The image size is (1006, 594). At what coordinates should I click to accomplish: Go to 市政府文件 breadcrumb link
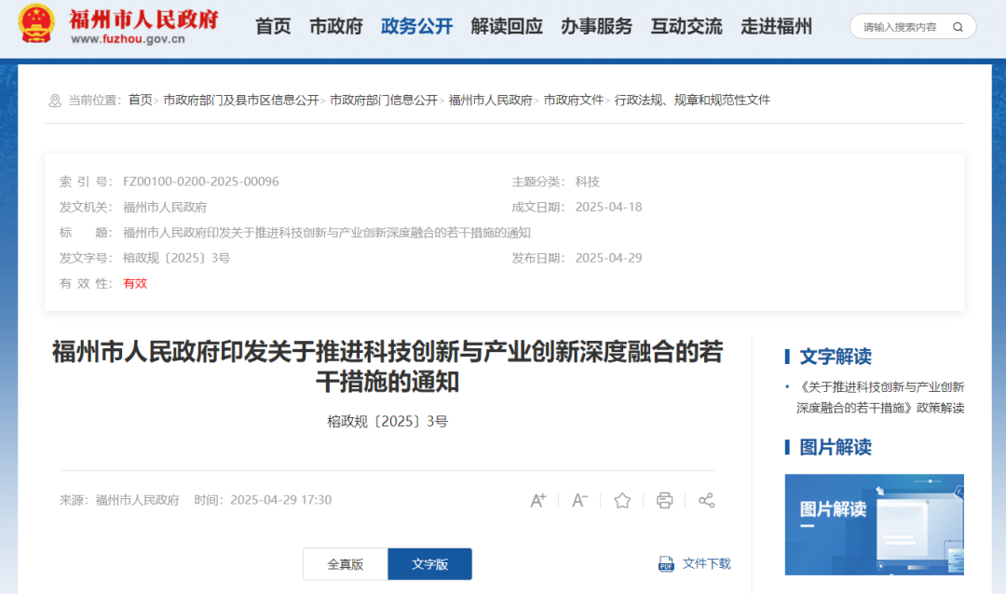click(x=573, y=100)
